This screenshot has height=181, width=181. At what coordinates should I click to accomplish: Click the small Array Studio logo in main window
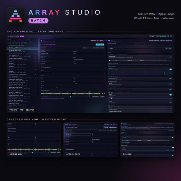(x=8, y=36)
